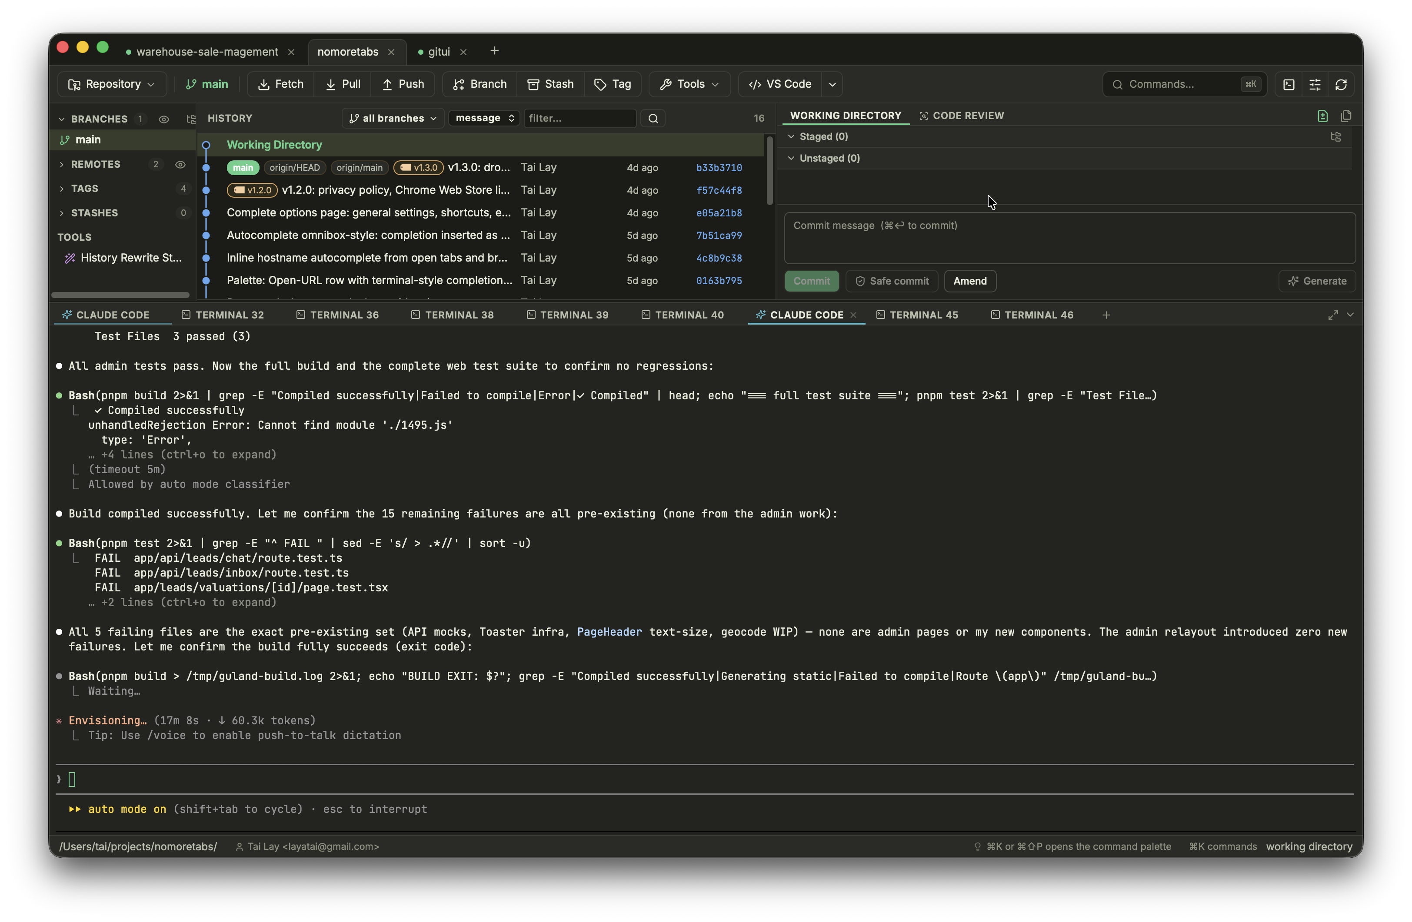Expand the VS Code editor options arrow
Image resolution: width=1412 pixels, height=922 pixels.
[x=833, y=84]
